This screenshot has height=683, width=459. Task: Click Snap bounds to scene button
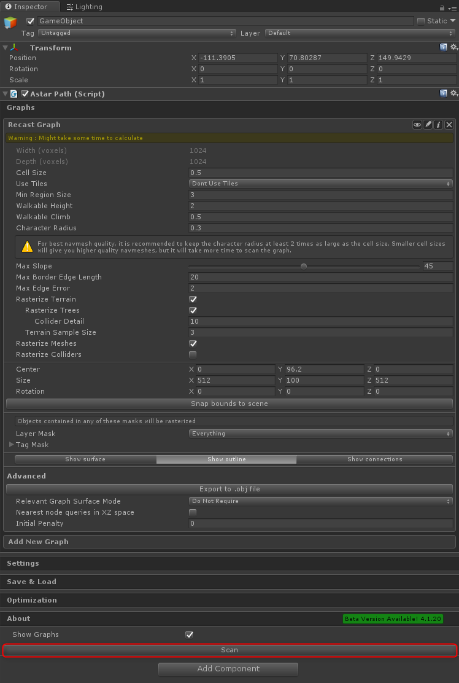pos(229,404)
